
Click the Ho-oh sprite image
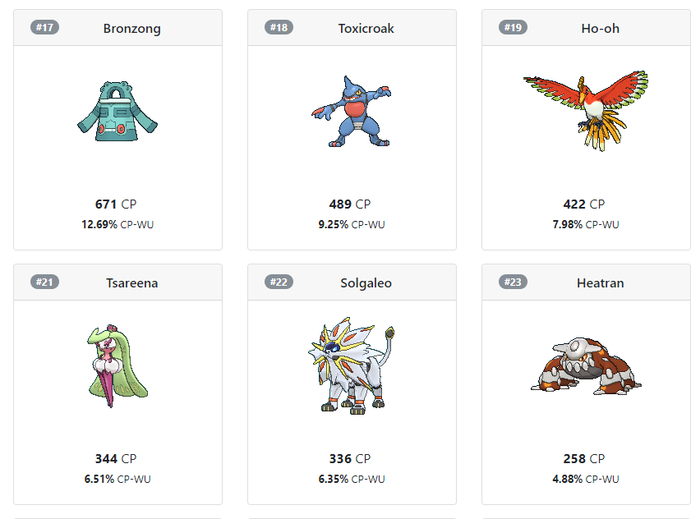[586, 111]
